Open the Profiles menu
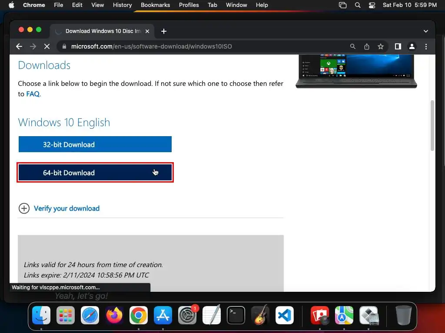This screenshot has width=445, height=333. [x=189, y=5]
